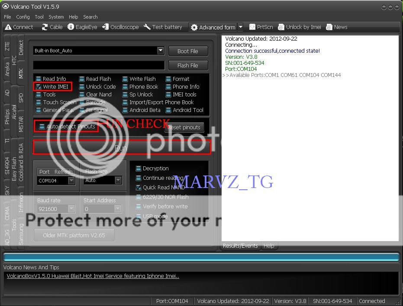The width and height of the screenshot is (403, 306).
Task: Click the cyan progress bar
Action: (201, 257)
